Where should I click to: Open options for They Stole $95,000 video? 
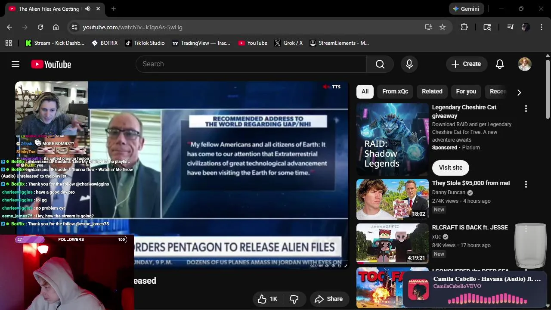(x=526, y=184)
